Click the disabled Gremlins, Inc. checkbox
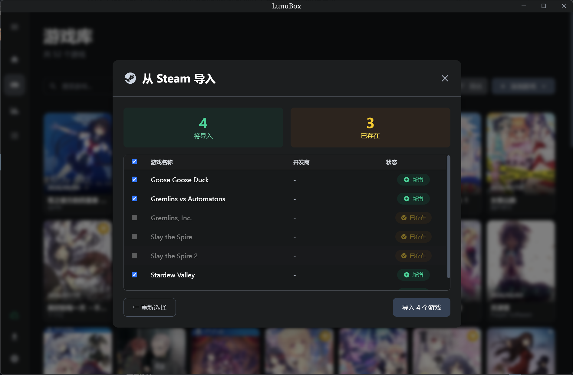This screenshot has height=375, width=573. coord(134,218)
